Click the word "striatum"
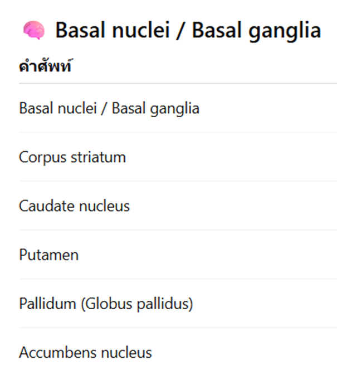Image resolution: width=337 pixels, height=384 pixels. (97, 157)
